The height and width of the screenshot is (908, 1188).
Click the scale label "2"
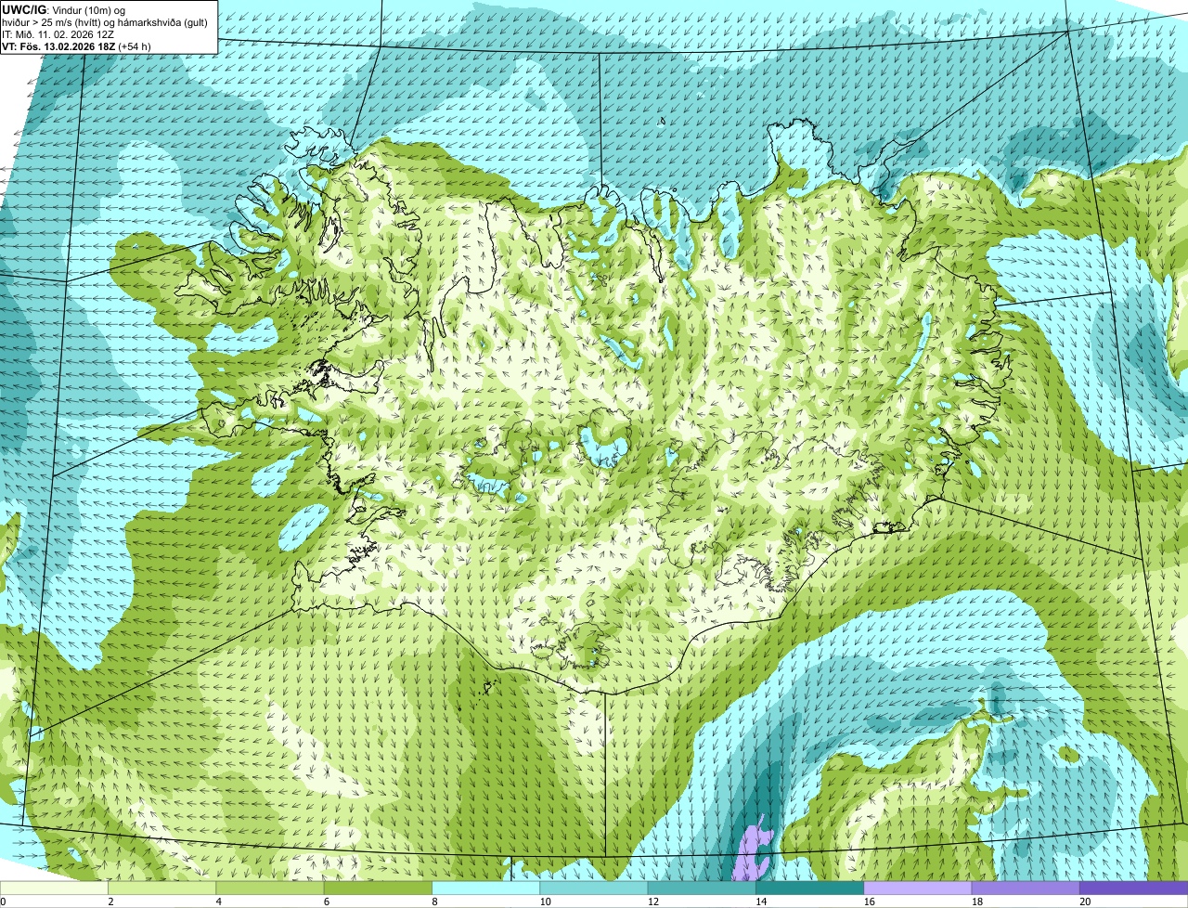(x=111, y=902)
